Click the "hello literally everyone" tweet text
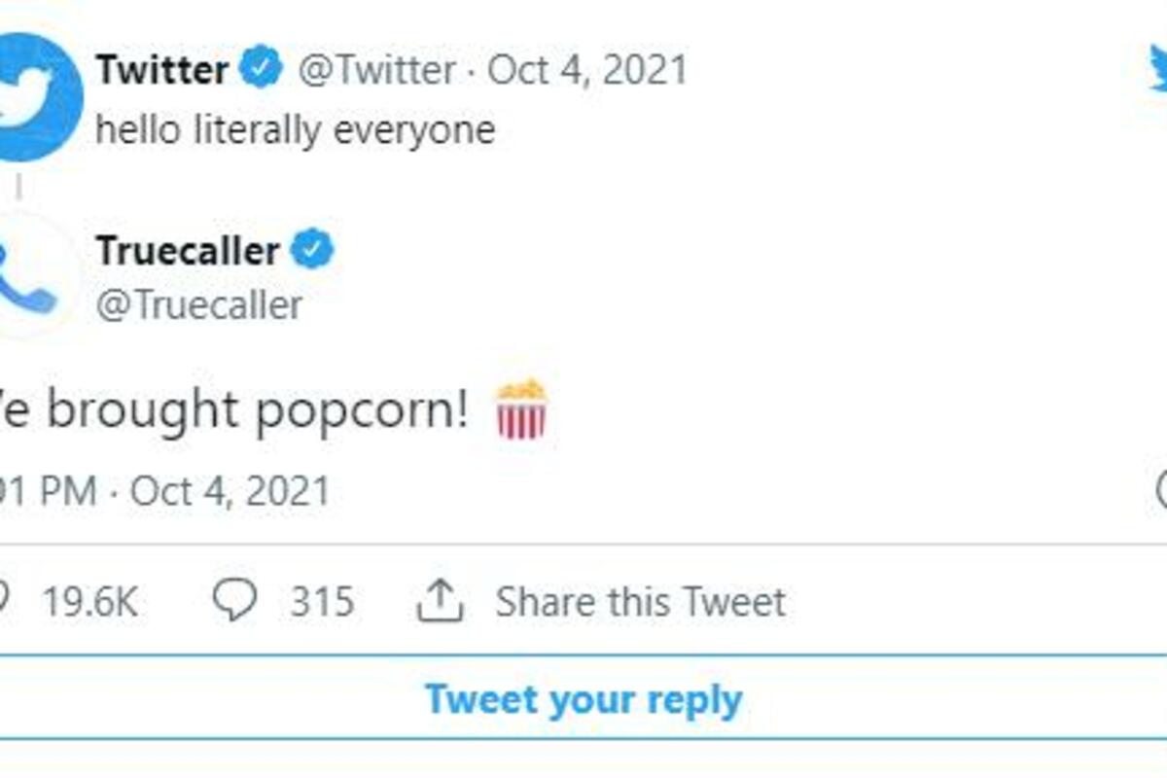 [x=296, y=130]
